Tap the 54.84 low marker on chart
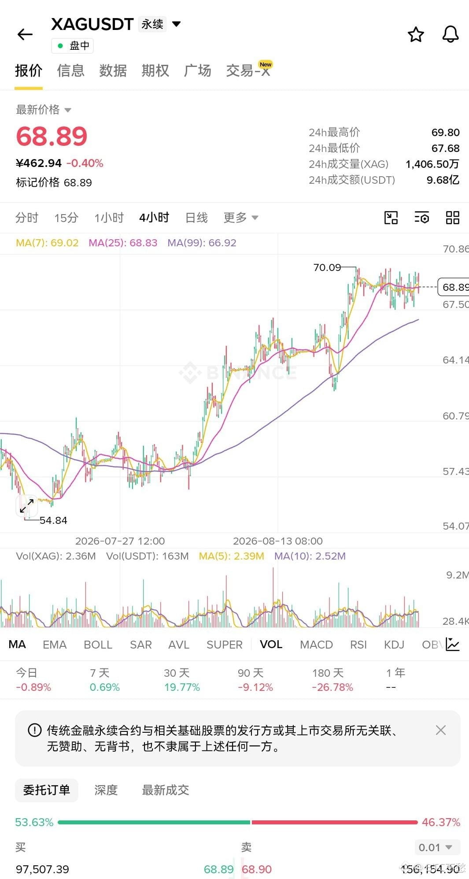 pyautogui.click(x=53, y=520)
